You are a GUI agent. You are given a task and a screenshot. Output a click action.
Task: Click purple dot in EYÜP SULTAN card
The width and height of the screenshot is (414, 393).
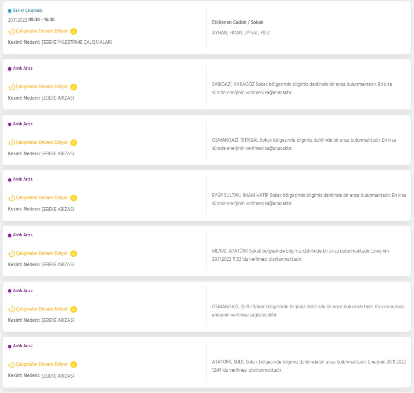pos(10,180)
